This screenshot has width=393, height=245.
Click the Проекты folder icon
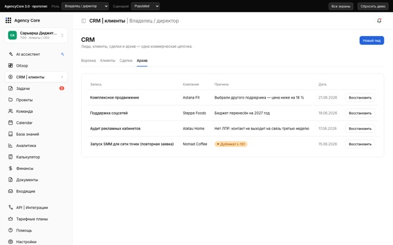click(10, 100)
